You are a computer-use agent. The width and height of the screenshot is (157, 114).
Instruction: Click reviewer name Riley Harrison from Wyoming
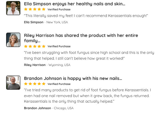point(35,65)
